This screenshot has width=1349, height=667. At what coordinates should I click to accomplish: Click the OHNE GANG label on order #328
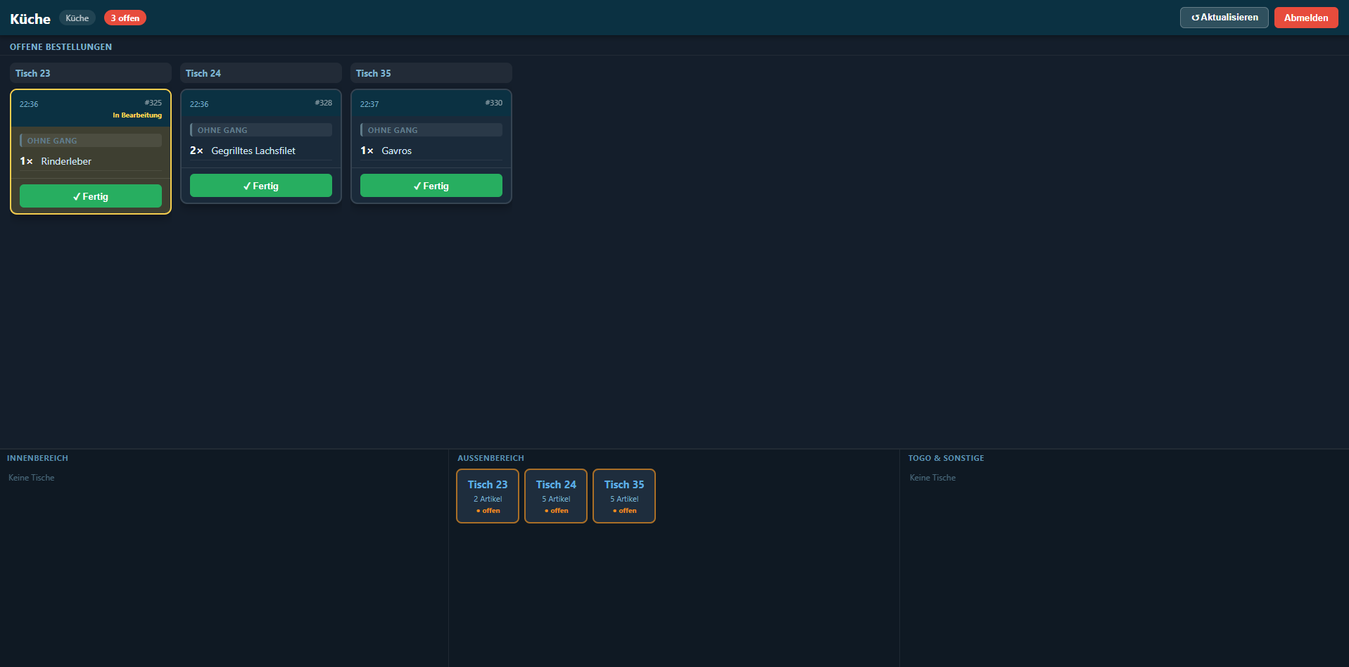[x=261, y=130]
